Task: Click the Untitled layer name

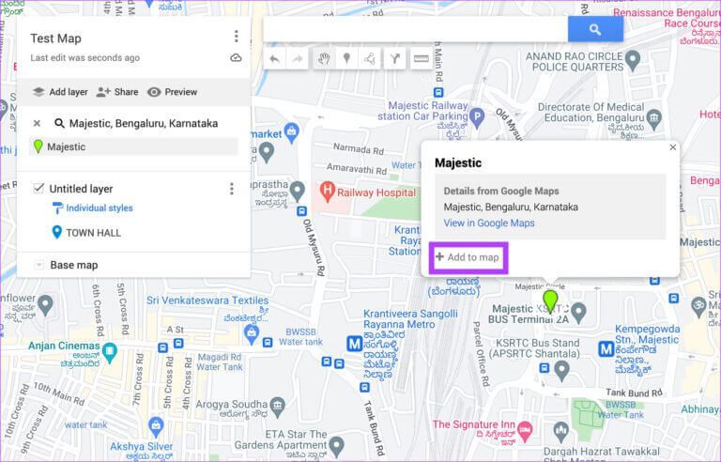Action: coord(81,189)
